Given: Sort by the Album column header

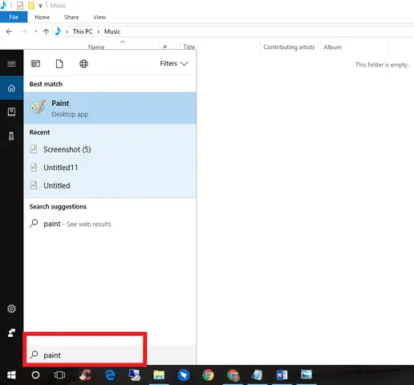Looking at the screenshot, I should coord(332,47).
